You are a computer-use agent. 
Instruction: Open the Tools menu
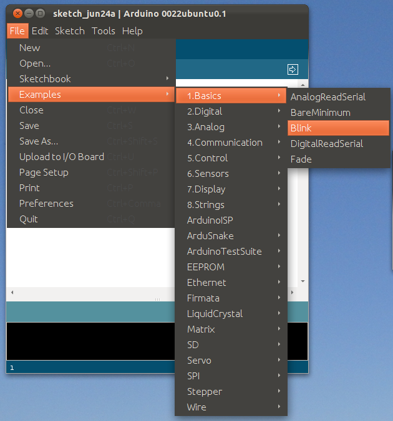click(x=103, y=31)
